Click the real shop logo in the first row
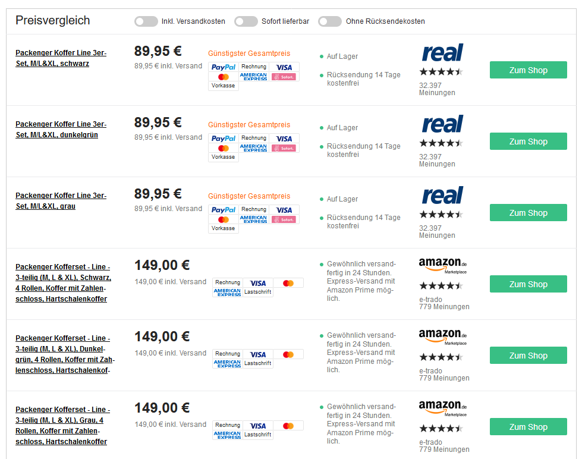This screenshot has height=459, width=582. (x=442, y=53)
